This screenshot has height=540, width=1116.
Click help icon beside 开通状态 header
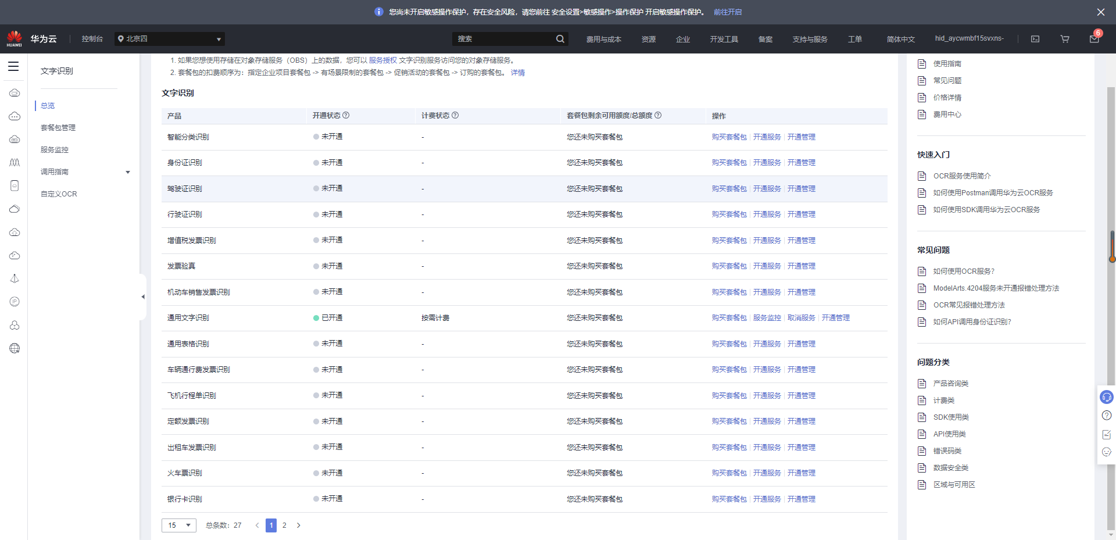coord(346,115)
